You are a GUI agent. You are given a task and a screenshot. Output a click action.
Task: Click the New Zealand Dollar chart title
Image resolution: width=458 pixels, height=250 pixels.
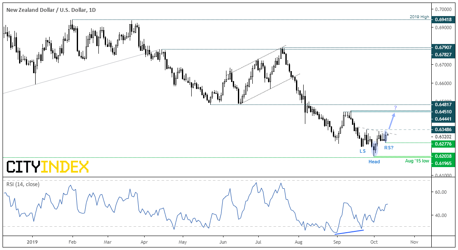pyautogui.click(x=51, y=10)
